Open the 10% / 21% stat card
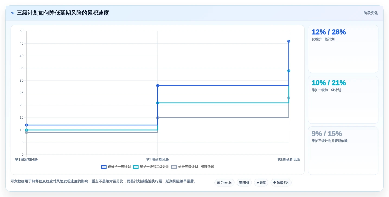 (343, 100)
